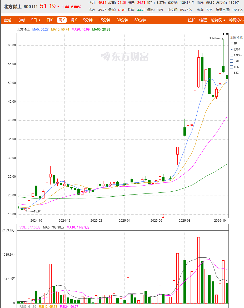Click the 东方财富 watermark logo

coord(125,56)
